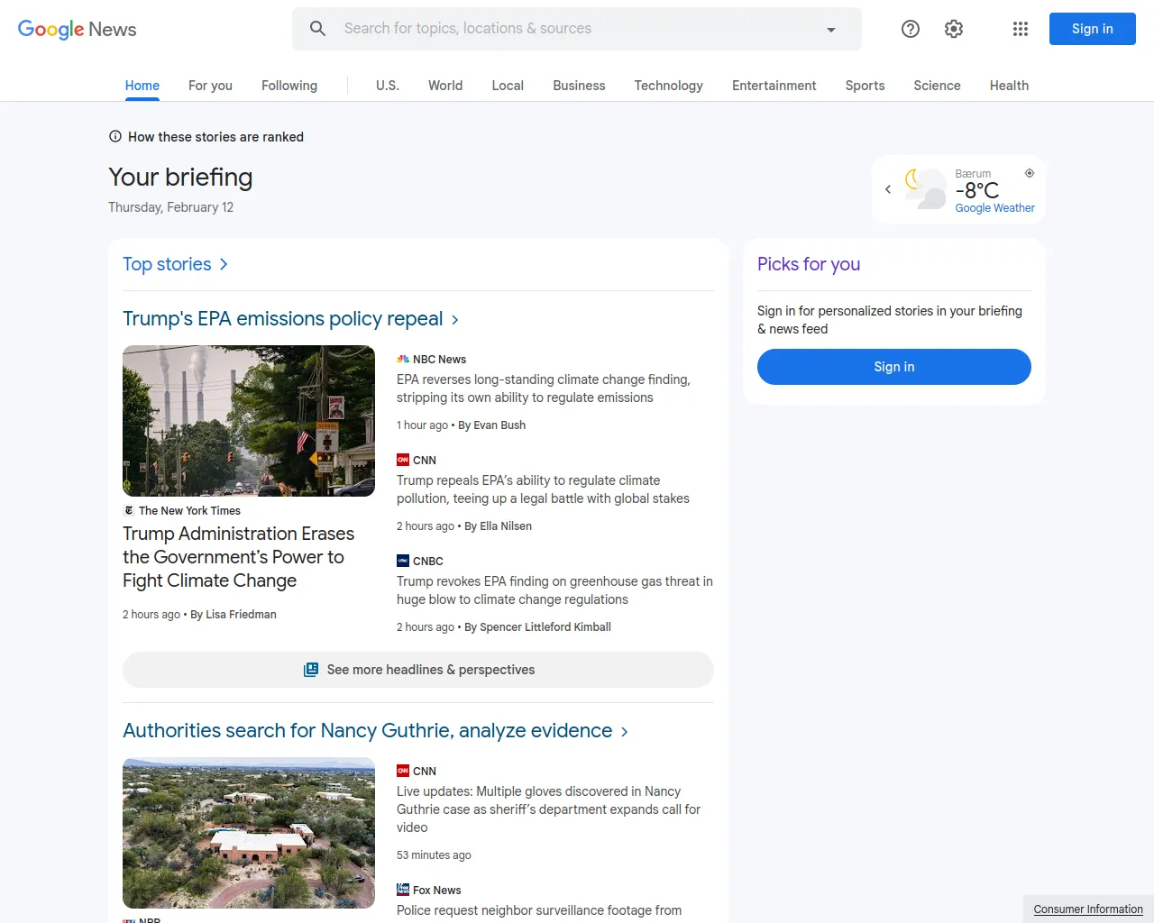Screen dimensions: 1154x923
Task: Click the search magnifier icon
Action: click(x=317, y=29)
